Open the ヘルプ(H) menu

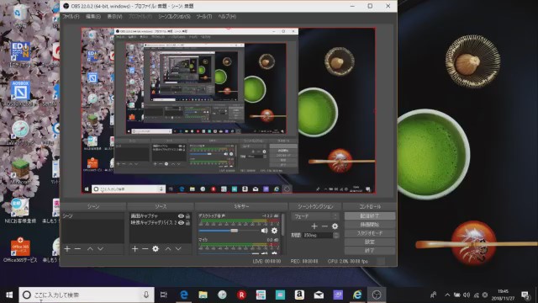click(x=227, y=17)
